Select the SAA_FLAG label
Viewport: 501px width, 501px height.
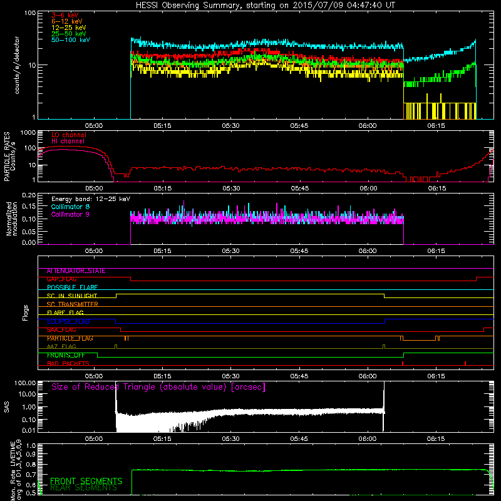[61, 330]
